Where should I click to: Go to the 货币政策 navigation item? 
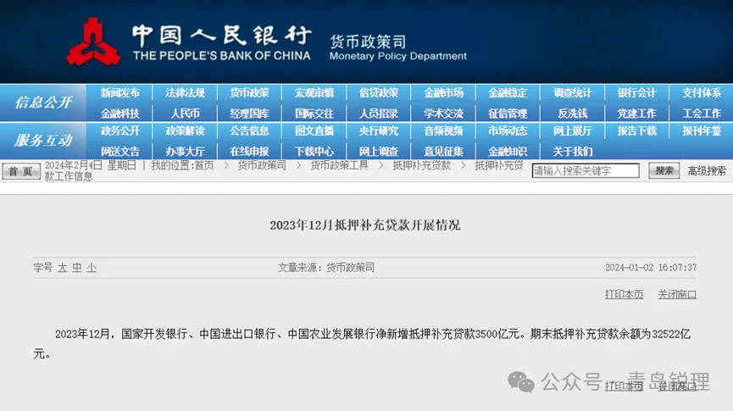point(249,93)
